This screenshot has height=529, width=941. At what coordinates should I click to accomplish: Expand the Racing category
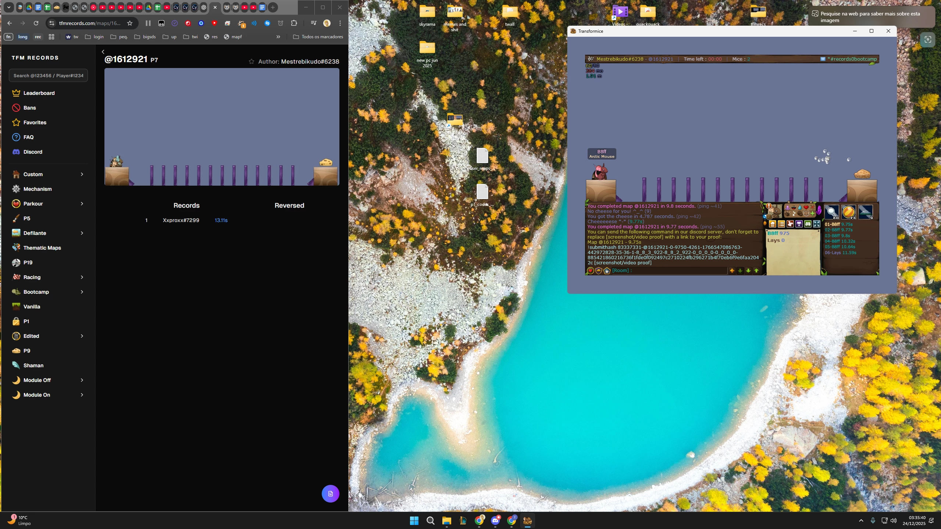click(82, 277)
